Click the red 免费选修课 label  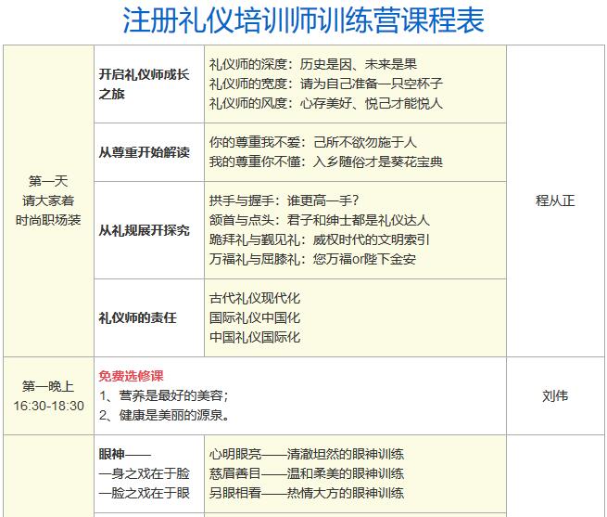131,376
